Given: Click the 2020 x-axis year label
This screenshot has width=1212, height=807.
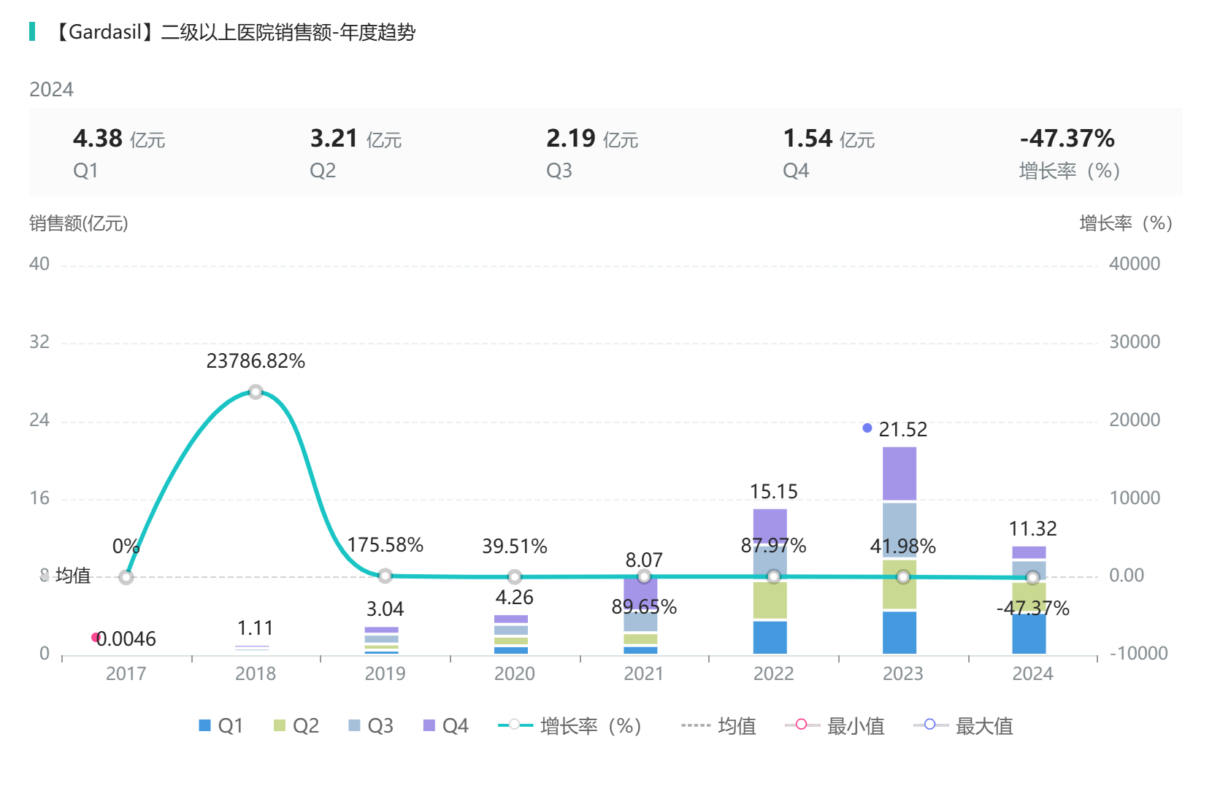Looking at the screenshot, I should (515, 673).
